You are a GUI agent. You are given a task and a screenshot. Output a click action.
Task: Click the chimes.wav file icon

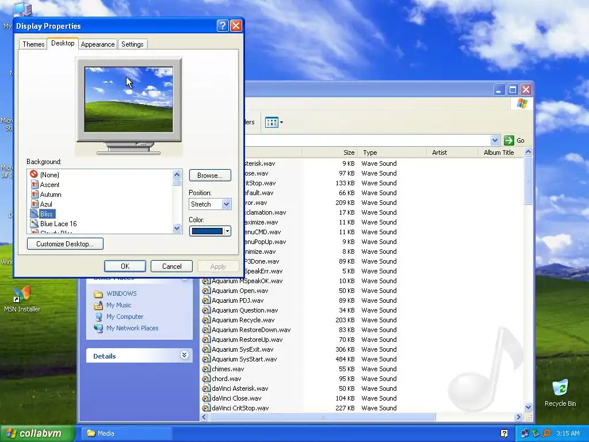pos(206,369)
